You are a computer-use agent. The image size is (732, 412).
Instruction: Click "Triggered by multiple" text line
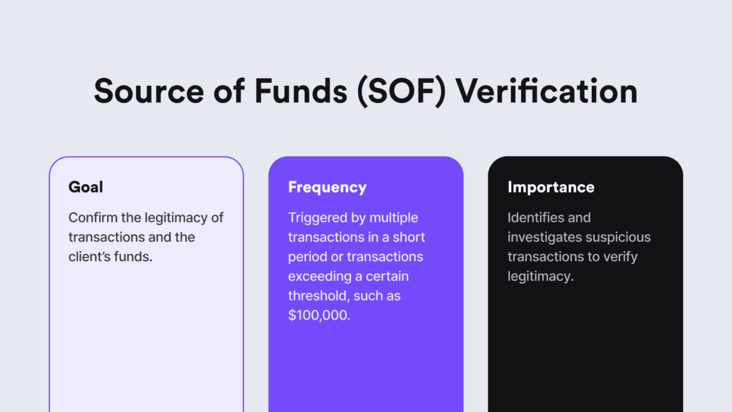tap(353, 217)
